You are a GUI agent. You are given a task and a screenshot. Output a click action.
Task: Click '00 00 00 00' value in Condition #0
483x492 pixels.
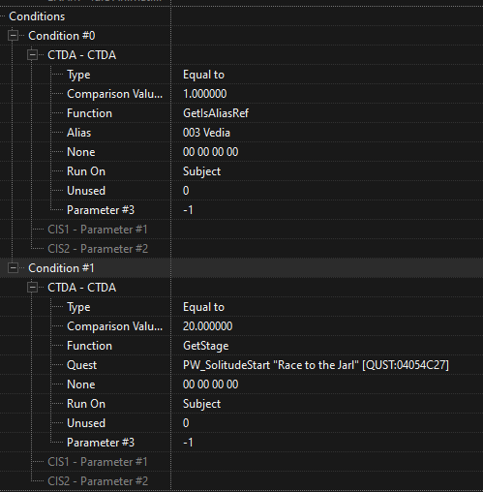pyautogui.click(x=210, y=152)
